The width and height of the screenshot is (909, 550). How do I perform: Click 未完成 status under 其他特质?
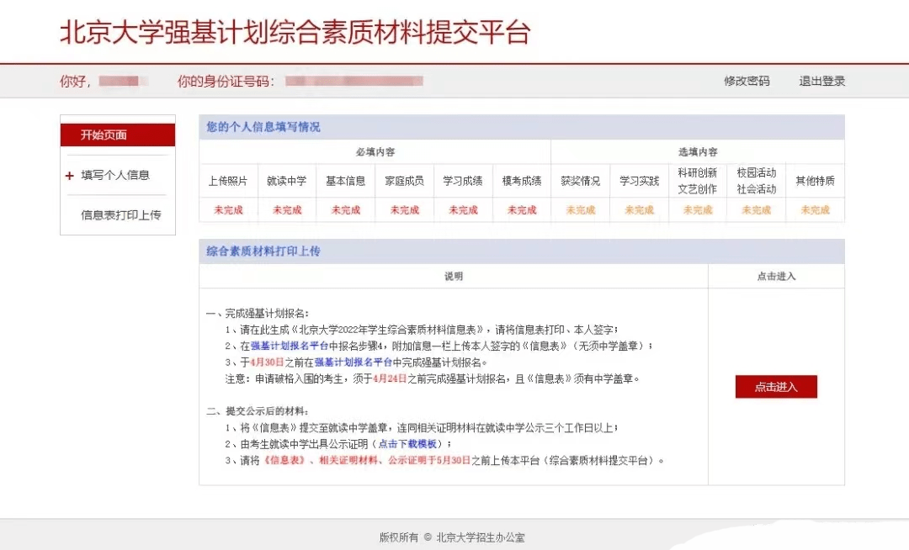coord(815,210)
